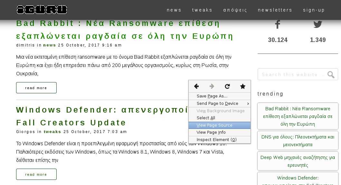Open trending DNS για όλους item

(298, 140)
